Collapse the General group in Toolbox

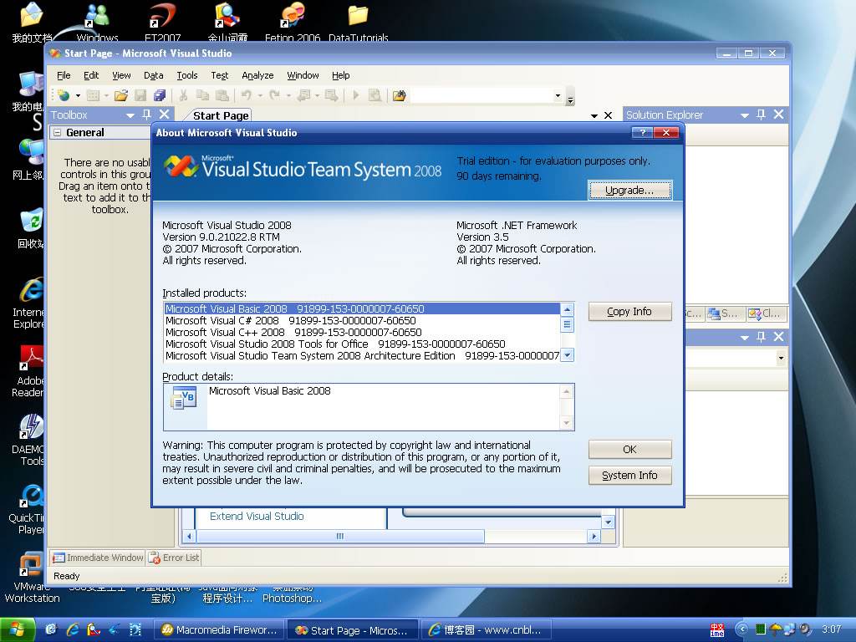pos(57,132)
